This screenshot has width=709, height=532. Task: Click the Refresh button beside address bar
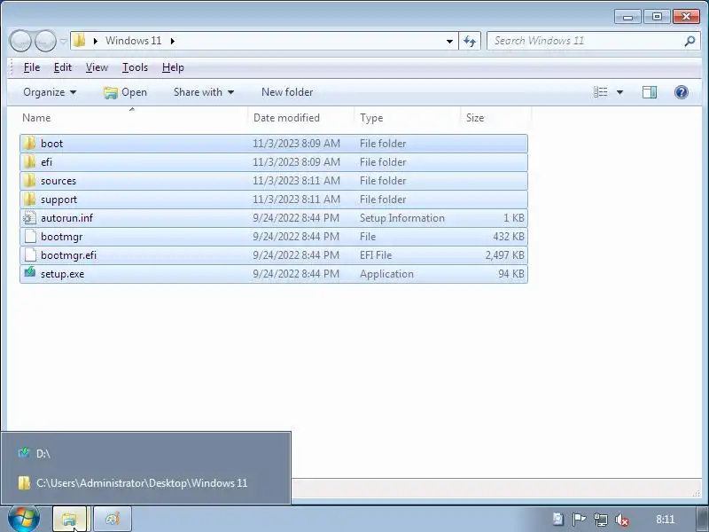(x=470, y=41)
